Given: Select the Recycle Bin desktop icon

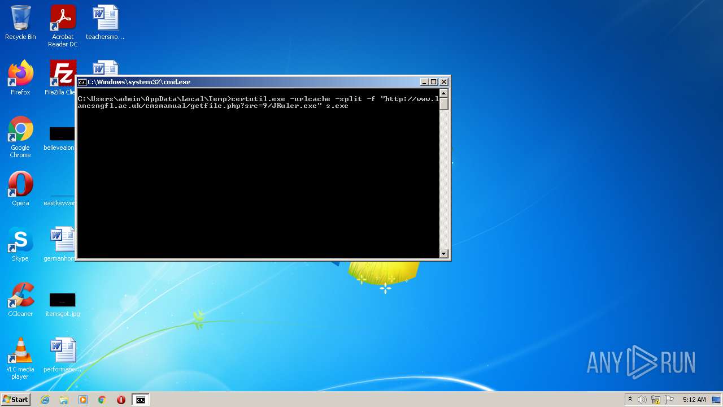Looking at the screenshot, I should point(20,23).
